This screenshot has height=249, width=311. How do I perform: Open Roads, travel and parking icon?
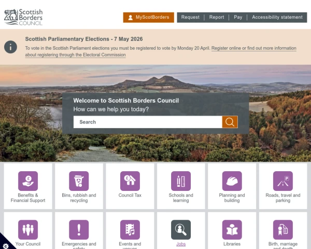point(283,181)
